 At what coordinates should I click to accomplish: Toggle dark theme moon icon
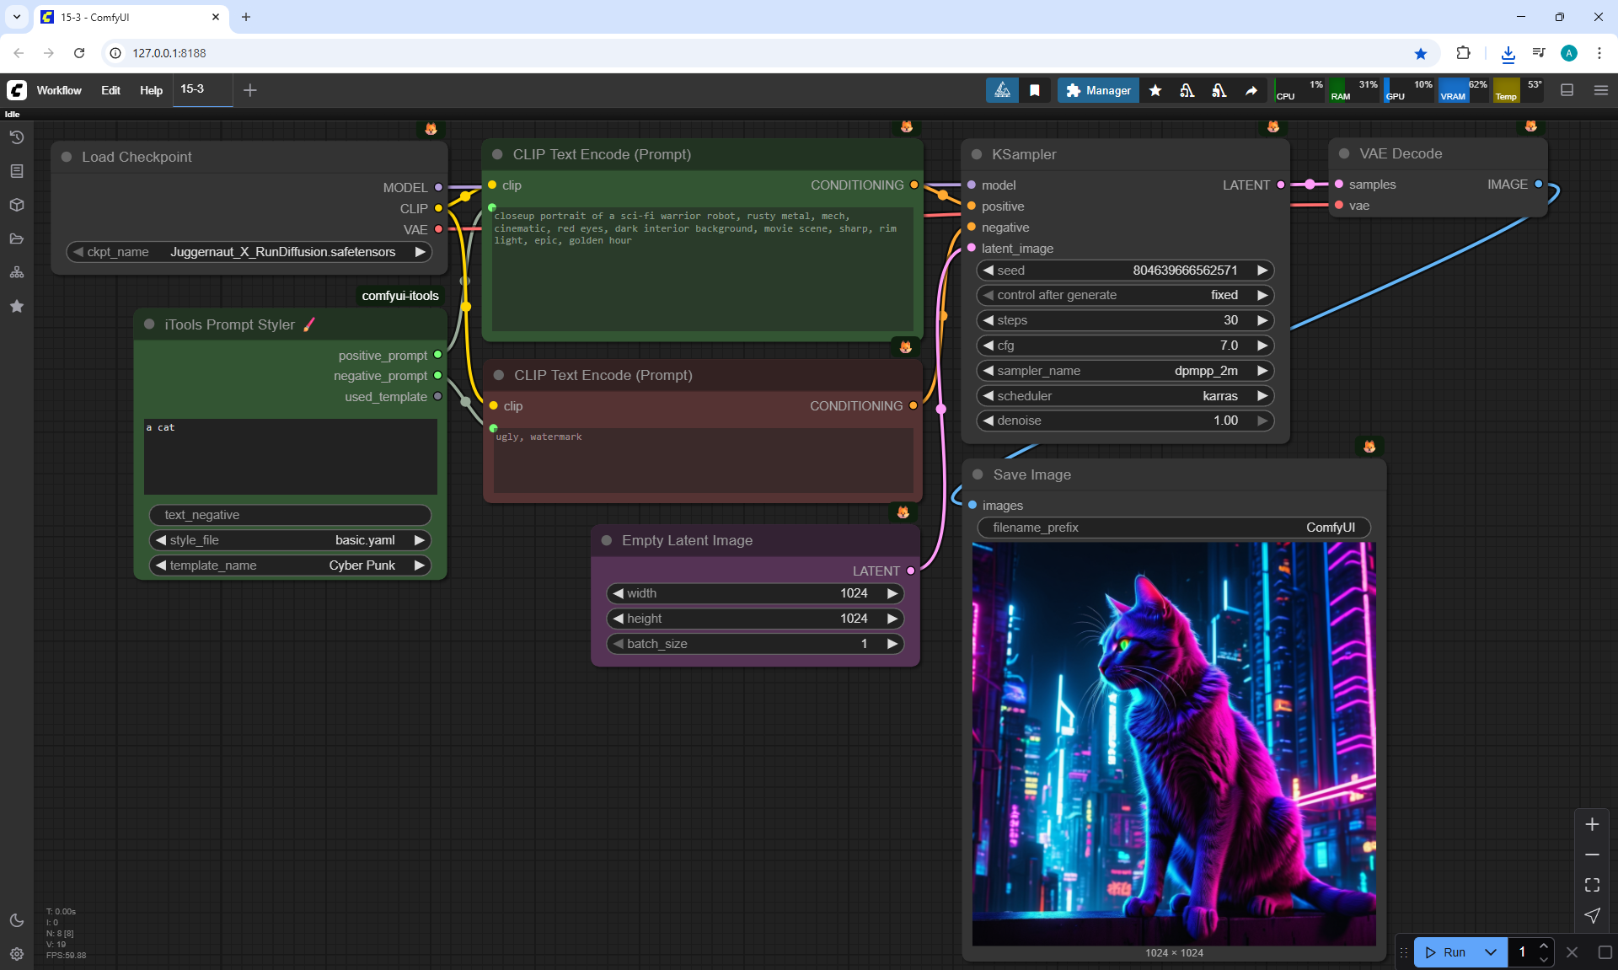pyautogui.click(x=17, y=920)
